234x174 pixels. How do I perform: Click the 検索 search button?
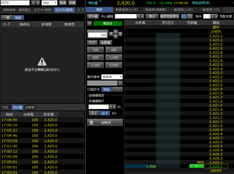click(x=63, y=3)
